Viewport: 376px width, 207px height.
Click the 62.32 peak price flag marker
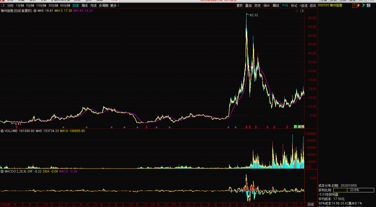247,15
